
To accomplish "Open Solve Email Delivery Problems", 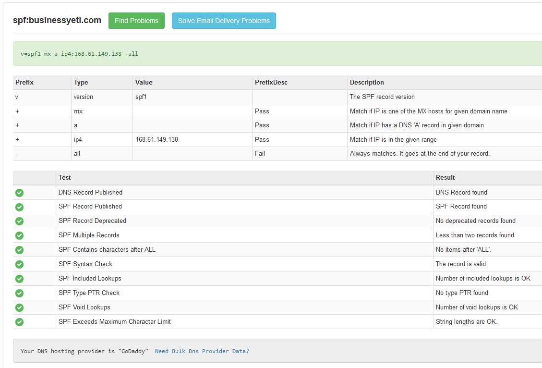I will pyautogui.click(x=224, y=21).
